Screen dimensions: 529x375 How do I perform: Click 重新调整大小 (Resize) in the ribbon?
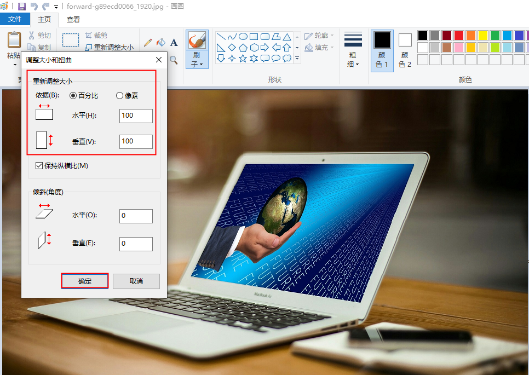coord(110,48)
